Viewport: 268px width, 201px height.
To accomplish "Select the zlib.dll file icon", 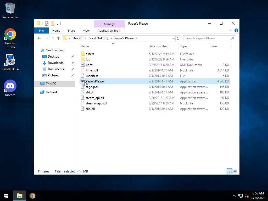I will [83, 109].
